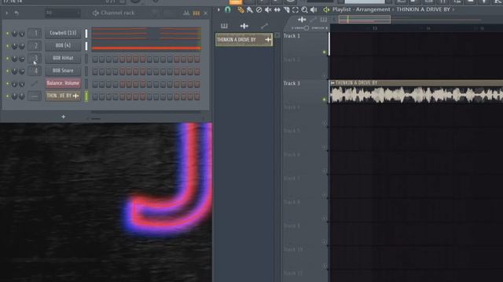Select the Mute tool in playlist toolbar

pos(268,10)
